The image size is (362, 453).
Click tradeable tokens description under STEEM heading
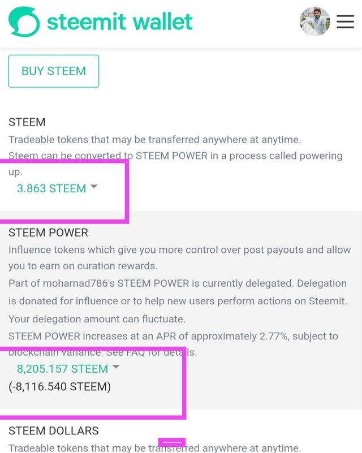click(x=154, y=140)
